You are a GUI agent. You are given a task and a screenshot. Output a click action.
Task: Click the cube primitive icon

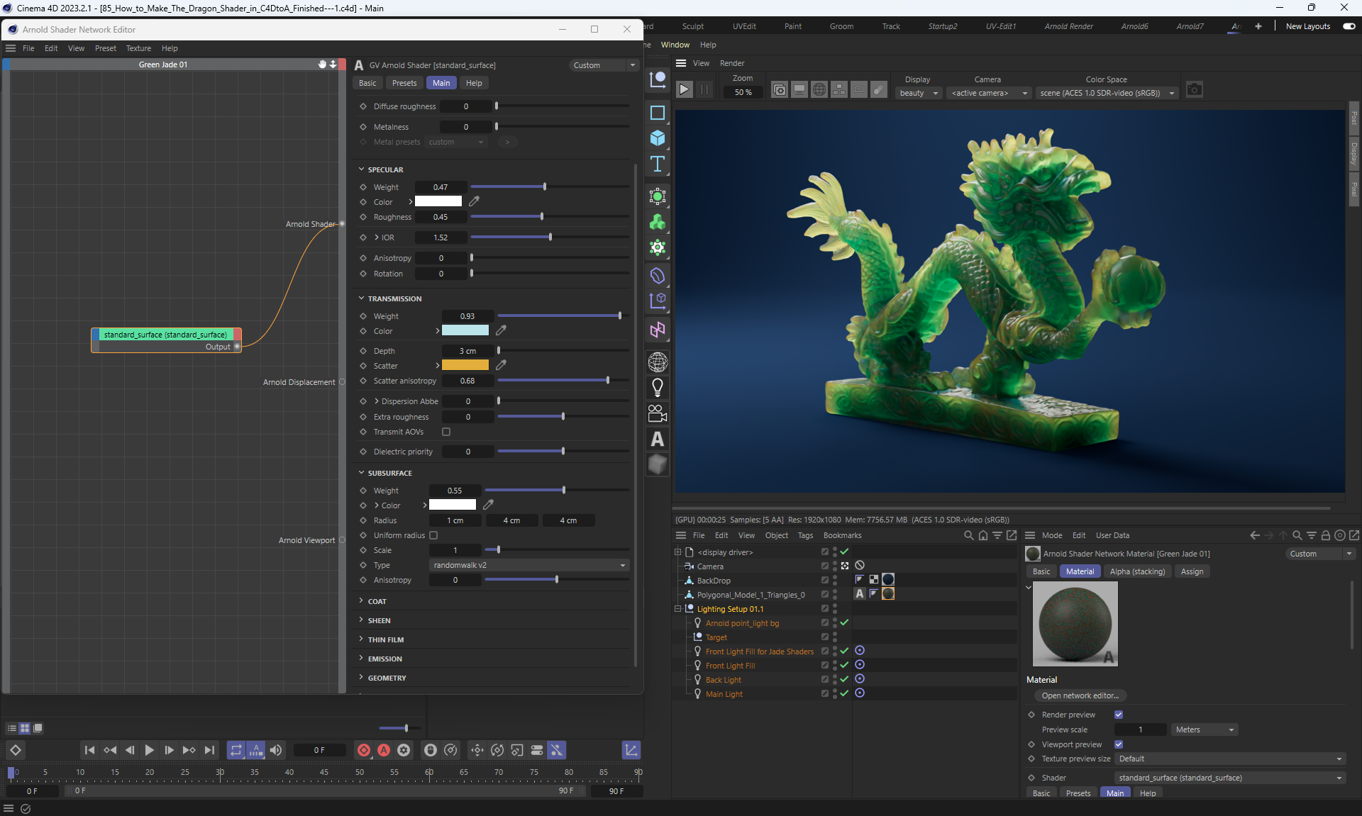[658, 138]
